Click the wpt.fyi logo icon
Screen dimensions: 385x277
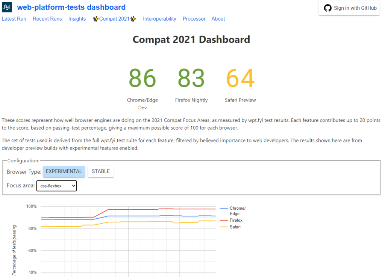click(x=7, y=7)
